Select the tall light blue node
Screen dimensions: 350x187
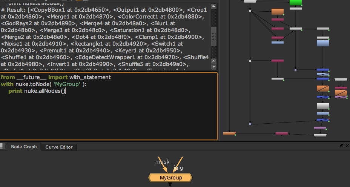click(323, 43)
